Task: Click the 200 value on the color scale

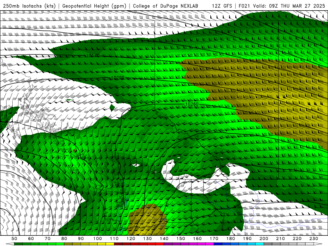Action: point(264,239)
